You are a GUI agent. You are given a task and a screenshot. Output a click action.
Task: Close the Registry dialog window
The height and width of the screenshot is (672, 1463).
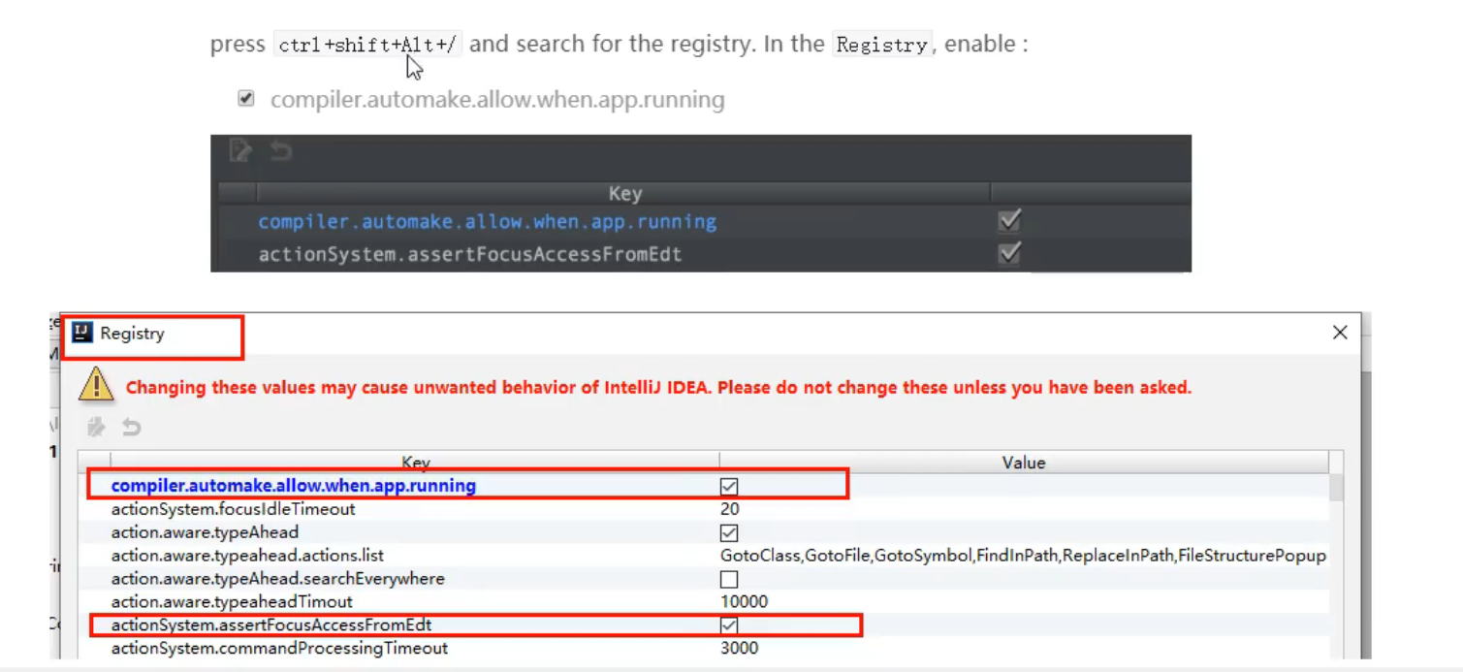click(1340, 333)
